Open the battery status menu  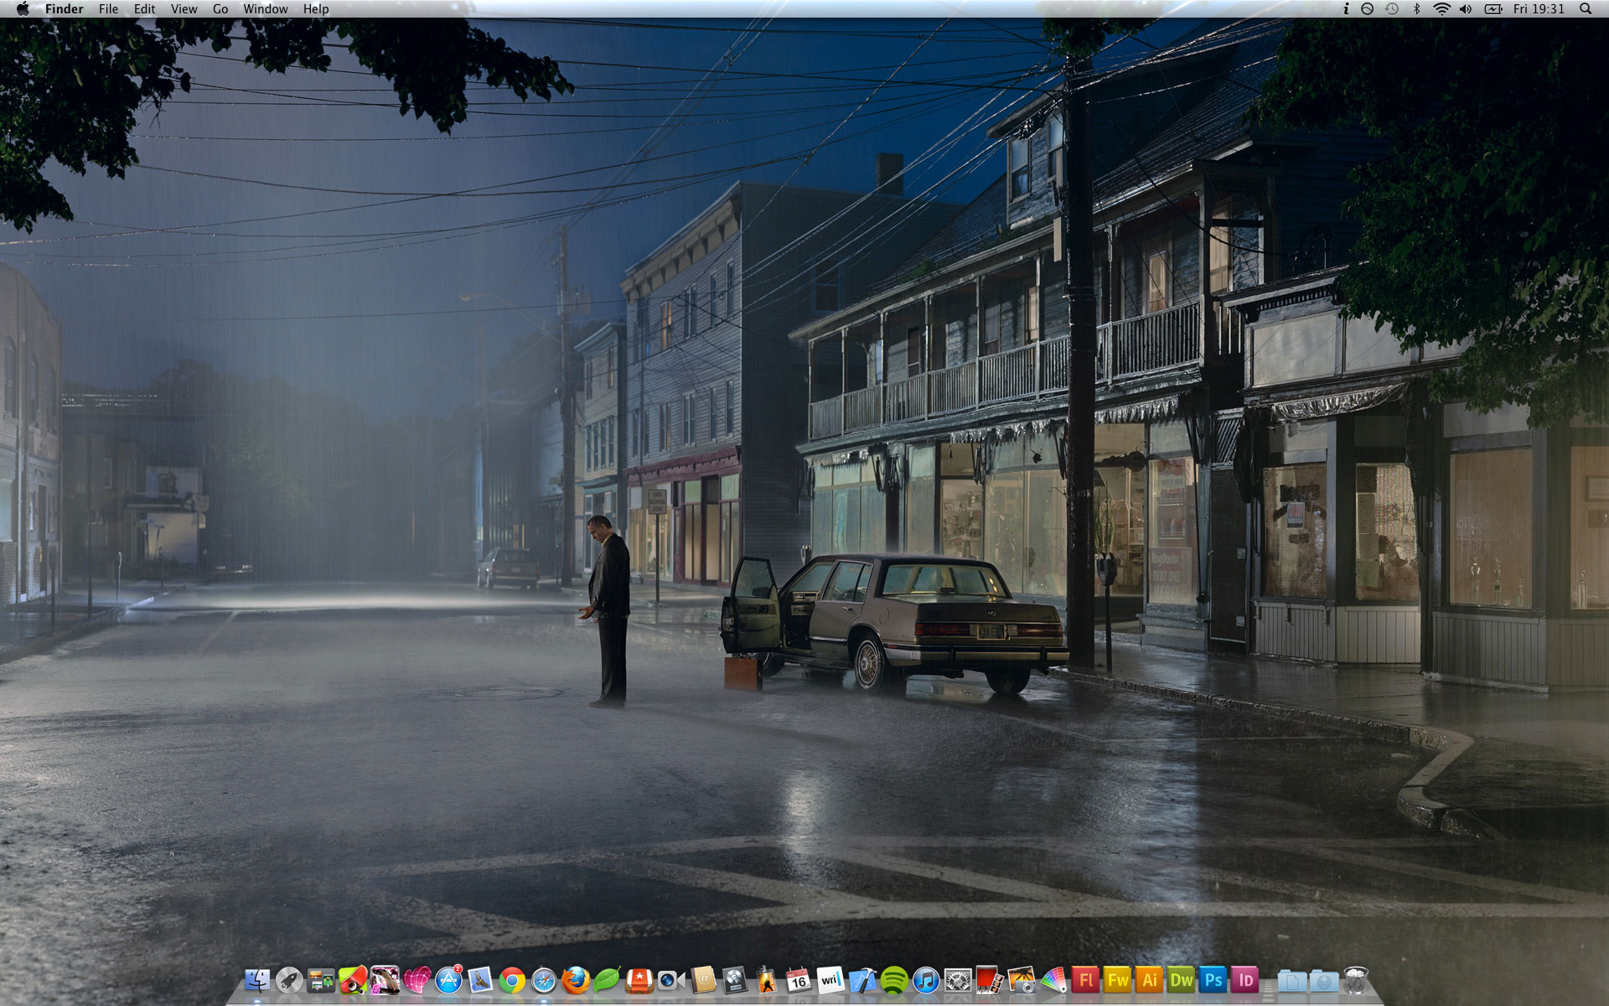pyautogui.click(x=1493, y=8)
